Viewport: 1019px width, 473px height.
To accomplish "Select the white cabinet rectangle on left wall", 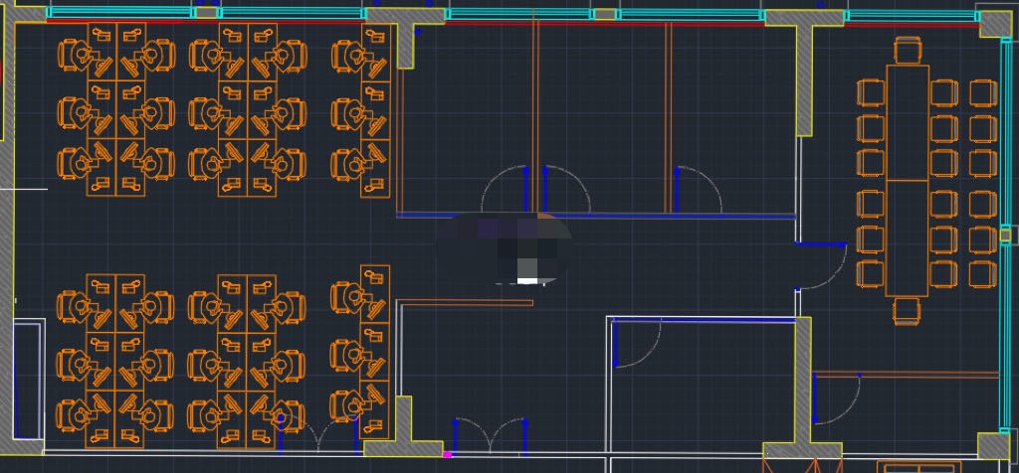I will 29,381.
